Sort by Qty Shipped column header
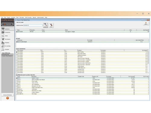Image resolution: width=151 pixels, height=113 pixels. pyautogui.click(x=136, y=50)
